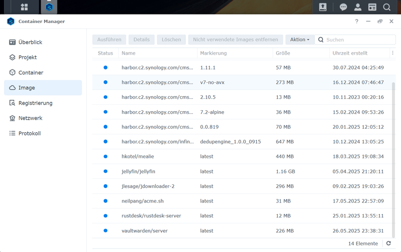Select the jellyfin/jellyfin image name
This screenshot has width=401, height=252.
[x=138, y=171]
